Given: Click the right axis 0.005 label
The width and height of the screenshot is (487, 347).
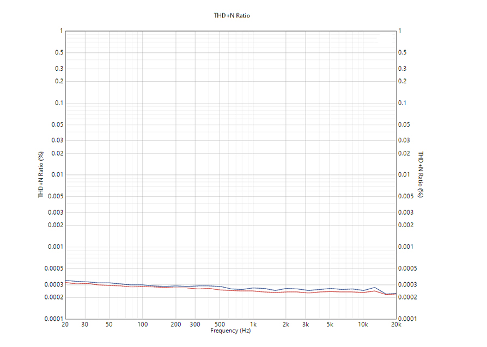Looking at the screenshot, I should (x=406, y=196).
